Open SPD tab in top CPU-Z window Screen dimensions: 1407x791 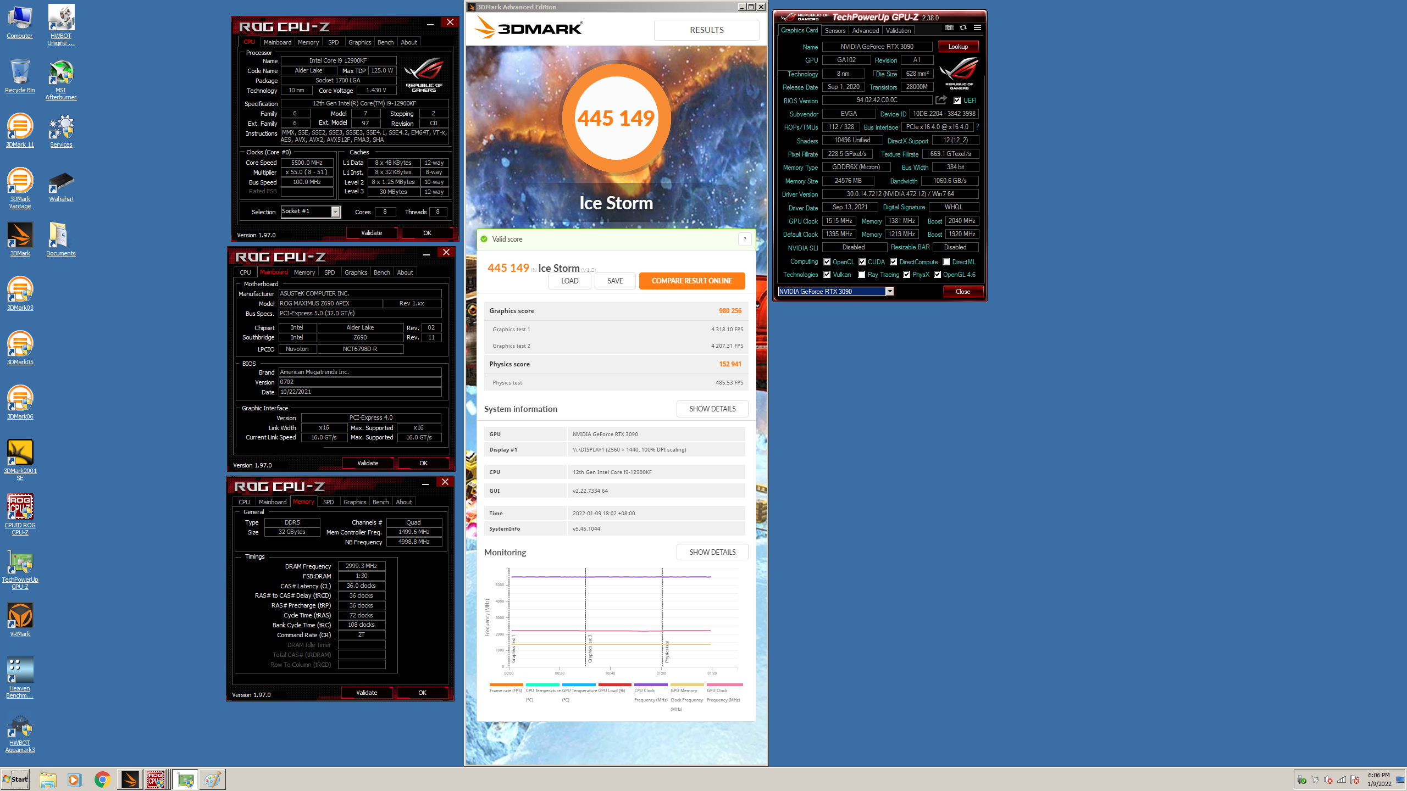pos(333,42)
